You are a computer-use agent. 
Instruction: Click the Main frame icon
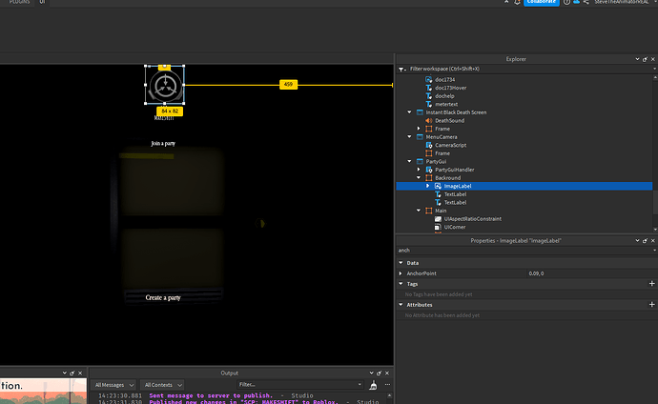[429, 211]
